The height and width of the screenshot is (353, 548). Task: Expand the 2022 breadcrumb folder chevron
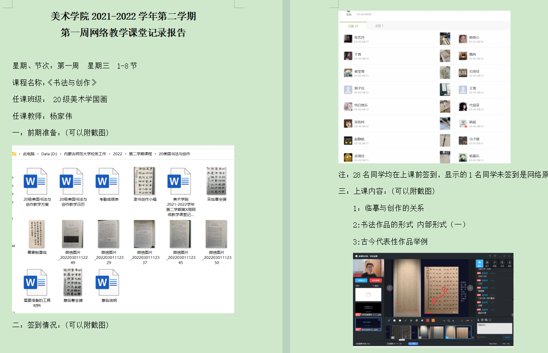(x=125, y=154)
